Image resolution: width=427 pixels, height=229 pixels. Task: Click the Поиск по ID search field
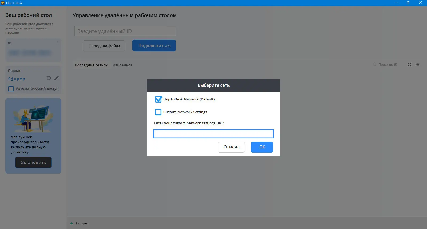click(388, 64)
